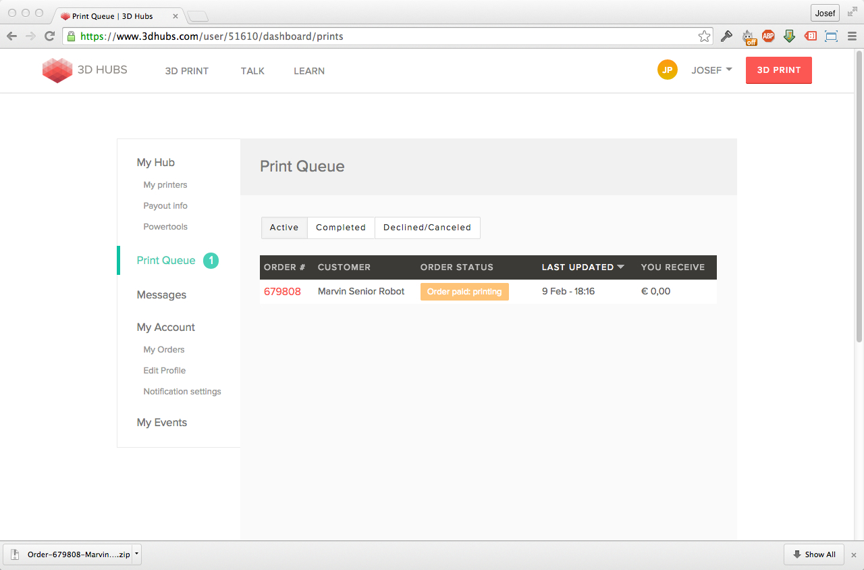The width and height of the screenshot is (864, 570).
Task: Click customer Marvin Senior Robot
Action: click(x=361, y=292)
